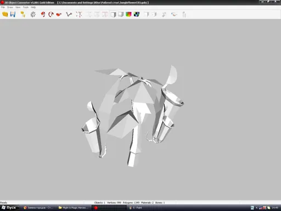Click the Polygons: 1349 status text
This screenshot has width=281, height=211.
(x=131, y=203)
